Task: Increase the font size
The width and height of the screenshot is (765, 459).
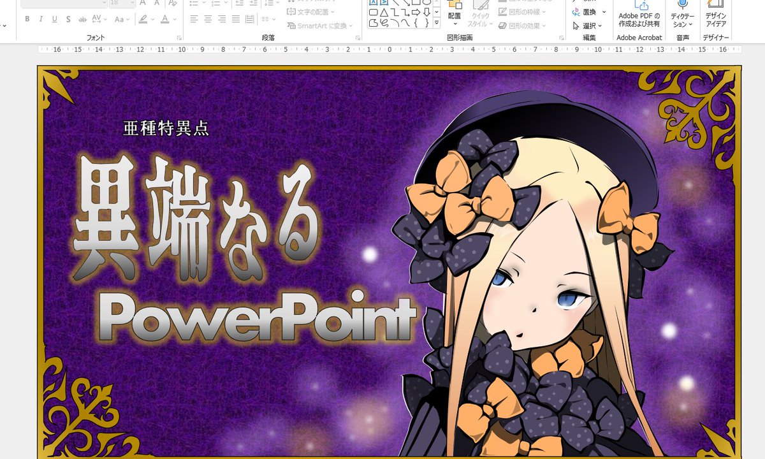Action: click(x=143, y=3)
